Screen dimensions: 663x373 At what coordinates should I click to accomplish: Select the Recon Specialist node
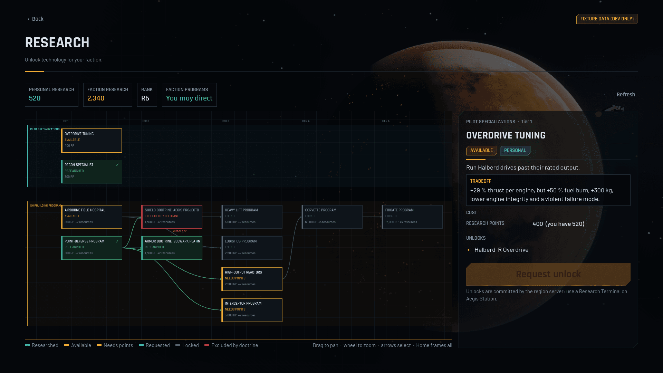(92, 172)
